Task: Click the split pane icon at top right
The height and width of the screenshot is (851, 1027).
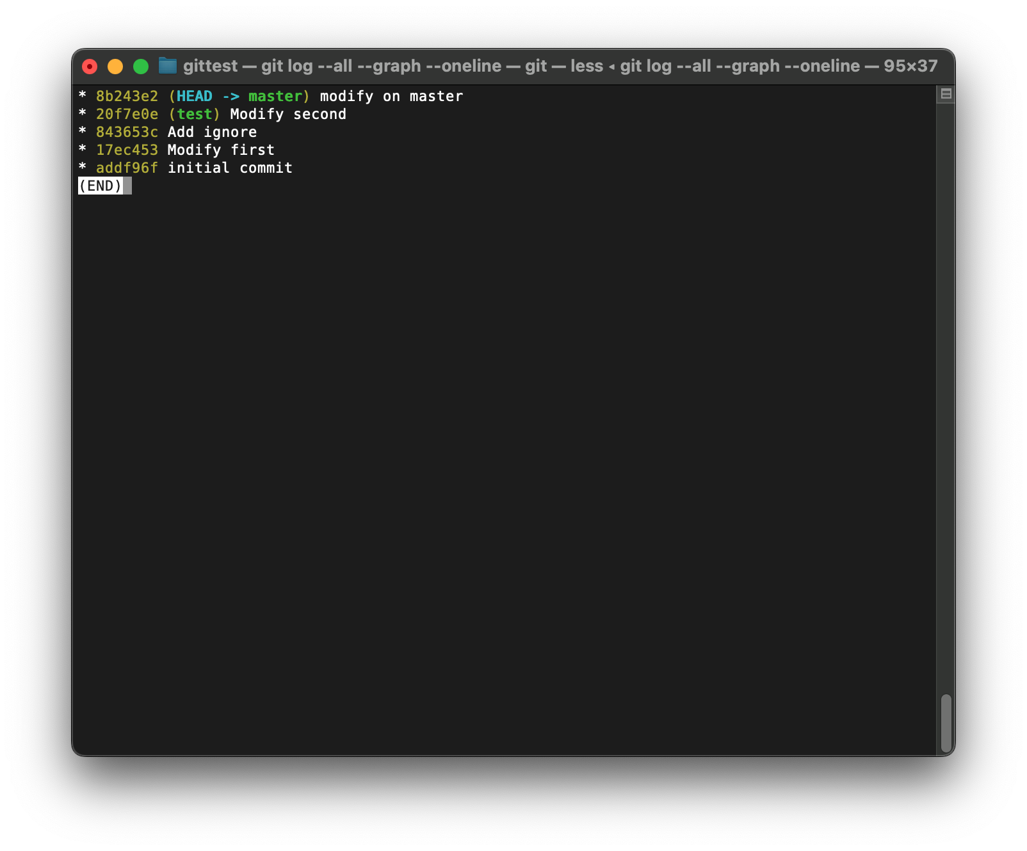Action: point(946,94)
